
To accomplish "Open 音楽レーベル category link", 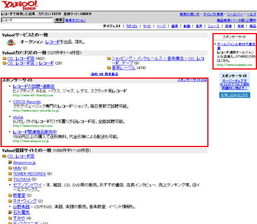I will [124, 68].
